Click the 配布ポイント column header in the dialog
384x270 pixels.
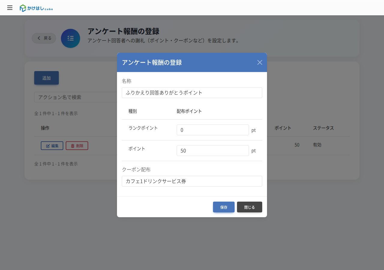[x=189, y=111]
